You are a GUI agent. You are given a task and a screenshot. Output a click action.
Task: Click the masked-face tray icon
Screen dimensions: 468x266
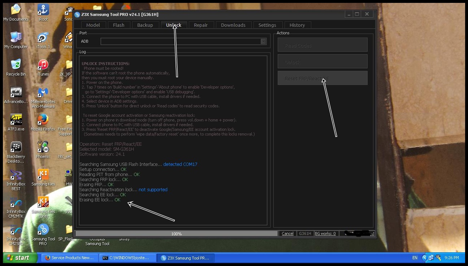click(x=438, y=258)
